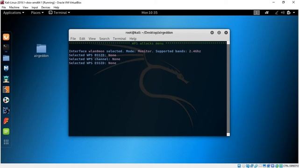Expand the Applications menu
Viewport: 299px width, 168px height.
[14, 13]
